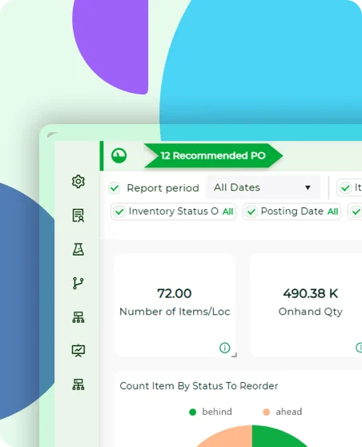This screenshot has height=447, width=362.
Task: Click the 12 Recommended PO banner
Action: 213,155
